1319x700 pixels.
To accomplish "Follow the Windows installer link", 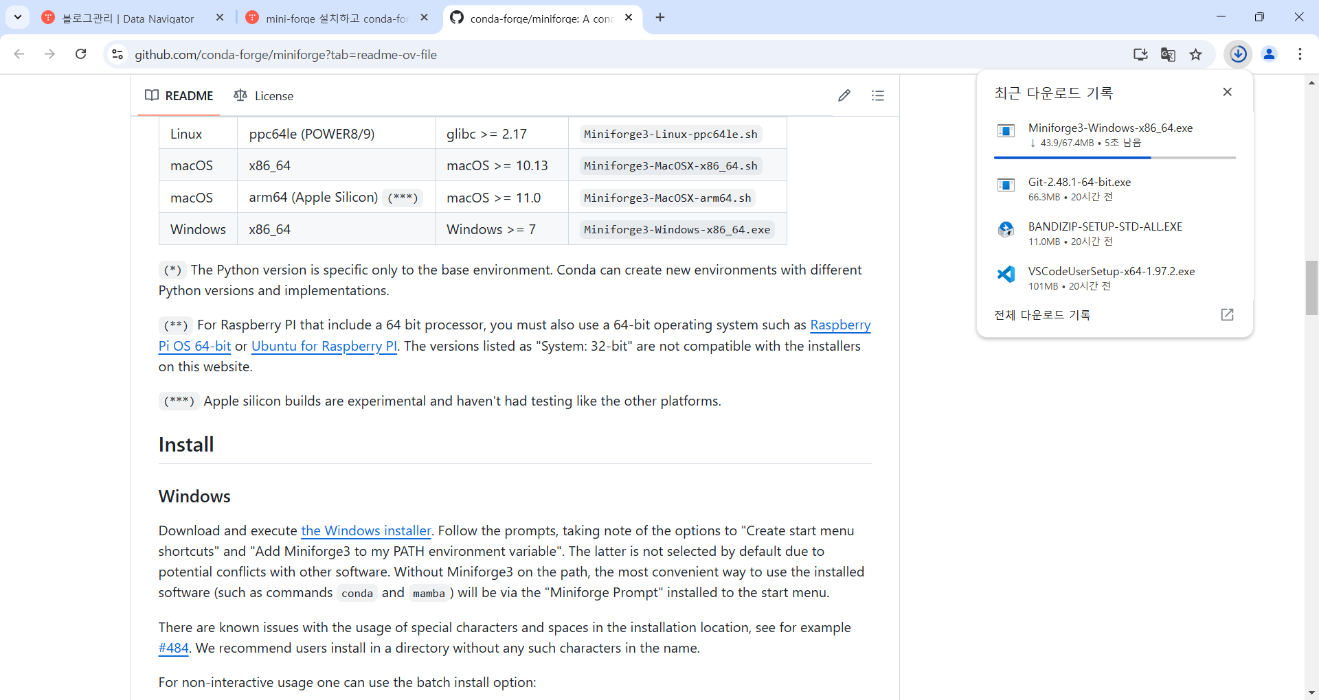I will [366, 531].
